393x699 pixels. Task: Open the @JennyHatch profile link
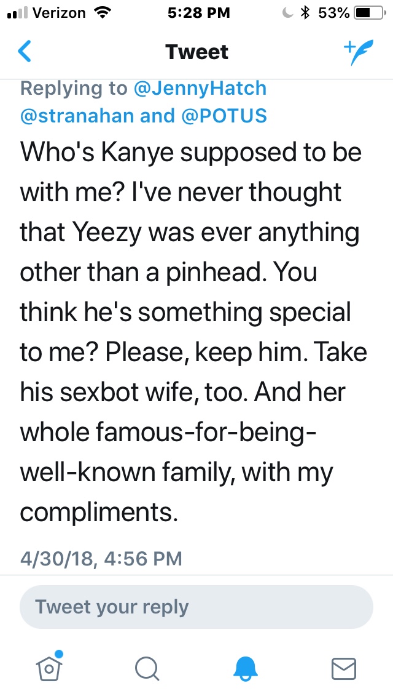pyautogui.click(x=201, y=89)
